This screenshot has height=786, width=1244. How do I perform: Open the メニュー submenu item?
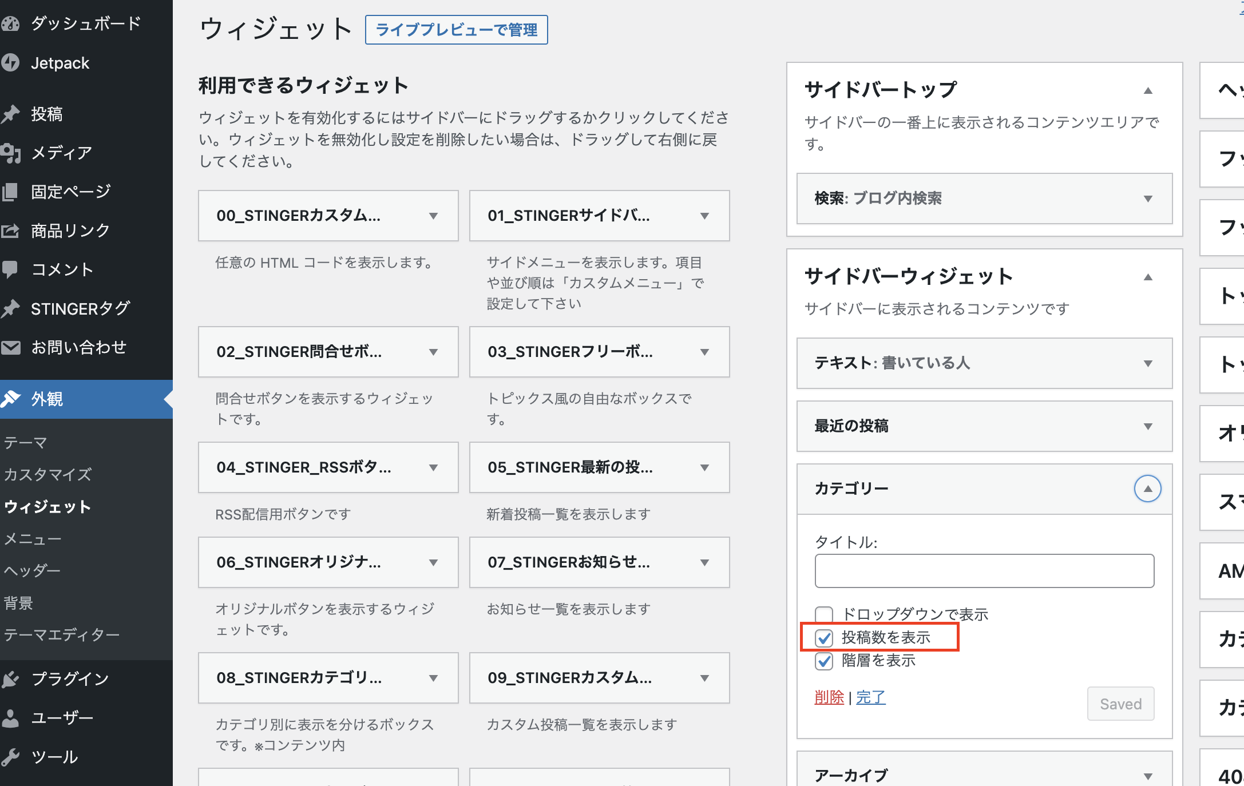coord(32,539)
